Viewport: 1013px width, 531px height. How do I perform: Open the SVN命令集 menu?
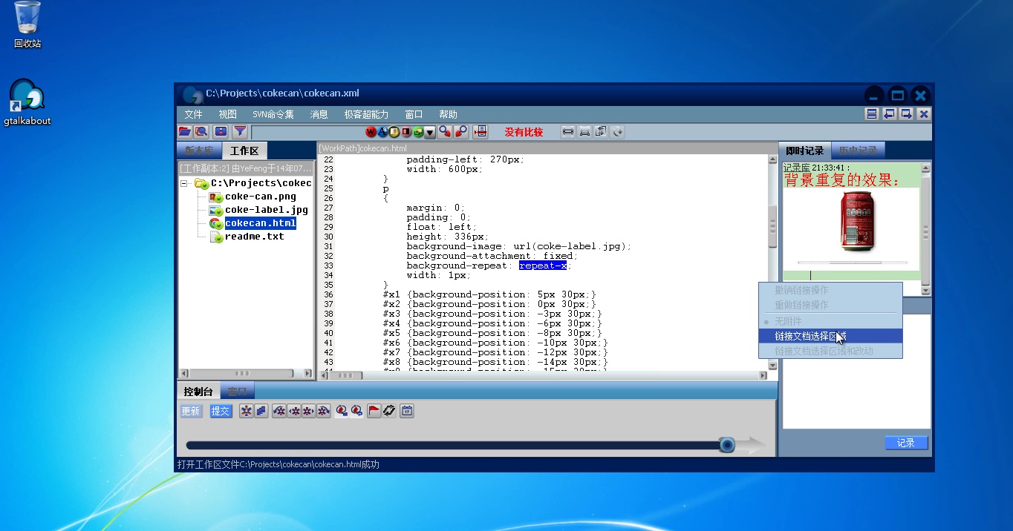pos(273,114)
